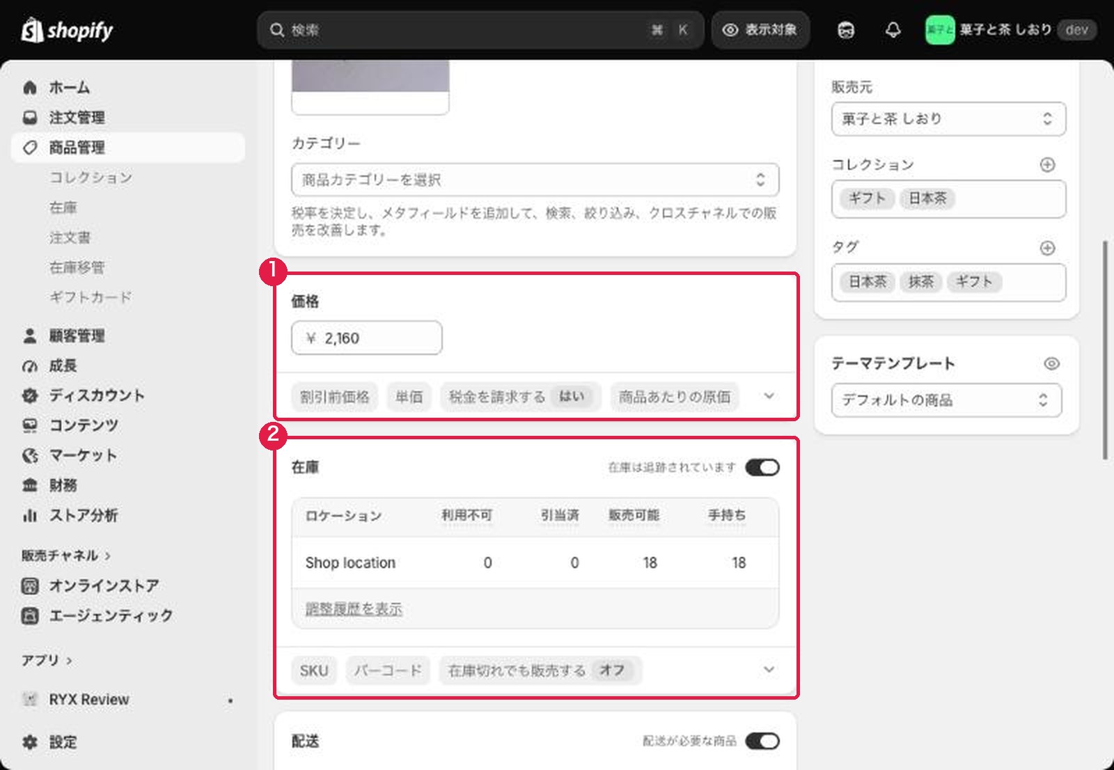Click the オンラインストア icon
Screen dimensions: 1114x770
pos(30,586)
